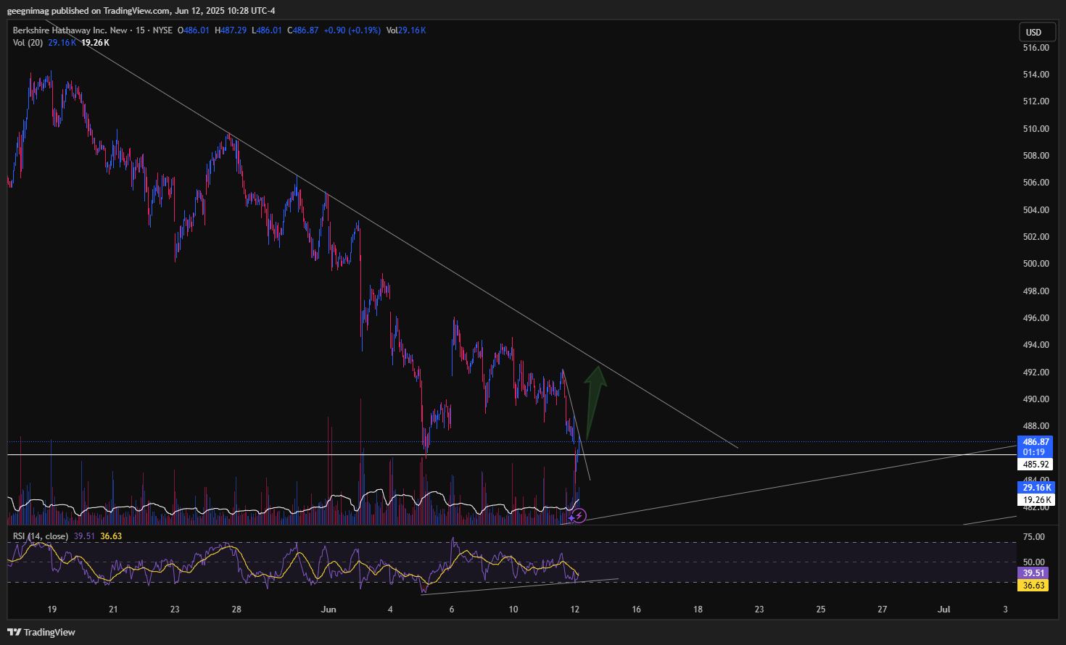Click the 19 date on time axis
The width and height of the screenshot is (1066, 645).
pyautogui.click(x=51, y=609)
